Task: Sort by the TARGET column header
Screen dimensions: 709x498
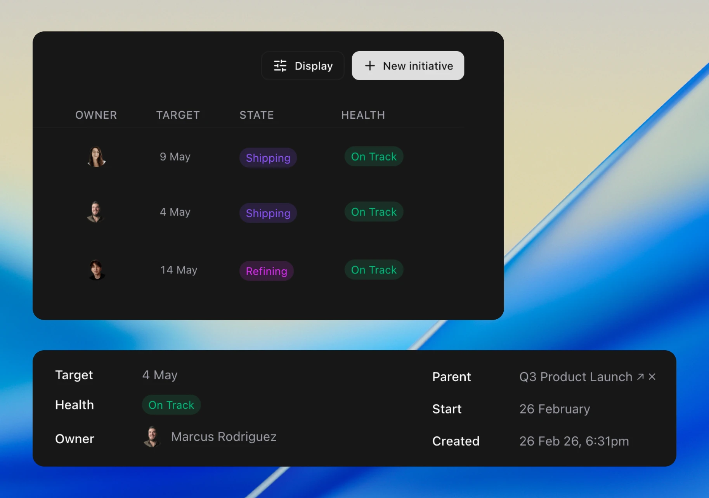Action: tap(178, 115)
